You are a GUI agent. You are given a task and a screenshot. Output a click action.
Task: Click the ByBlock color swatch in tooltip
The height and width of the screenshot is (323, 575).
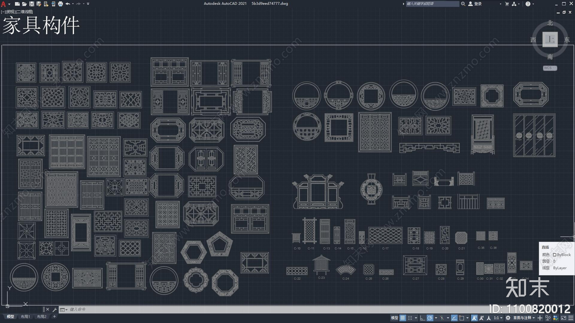(x=555, y=255)
